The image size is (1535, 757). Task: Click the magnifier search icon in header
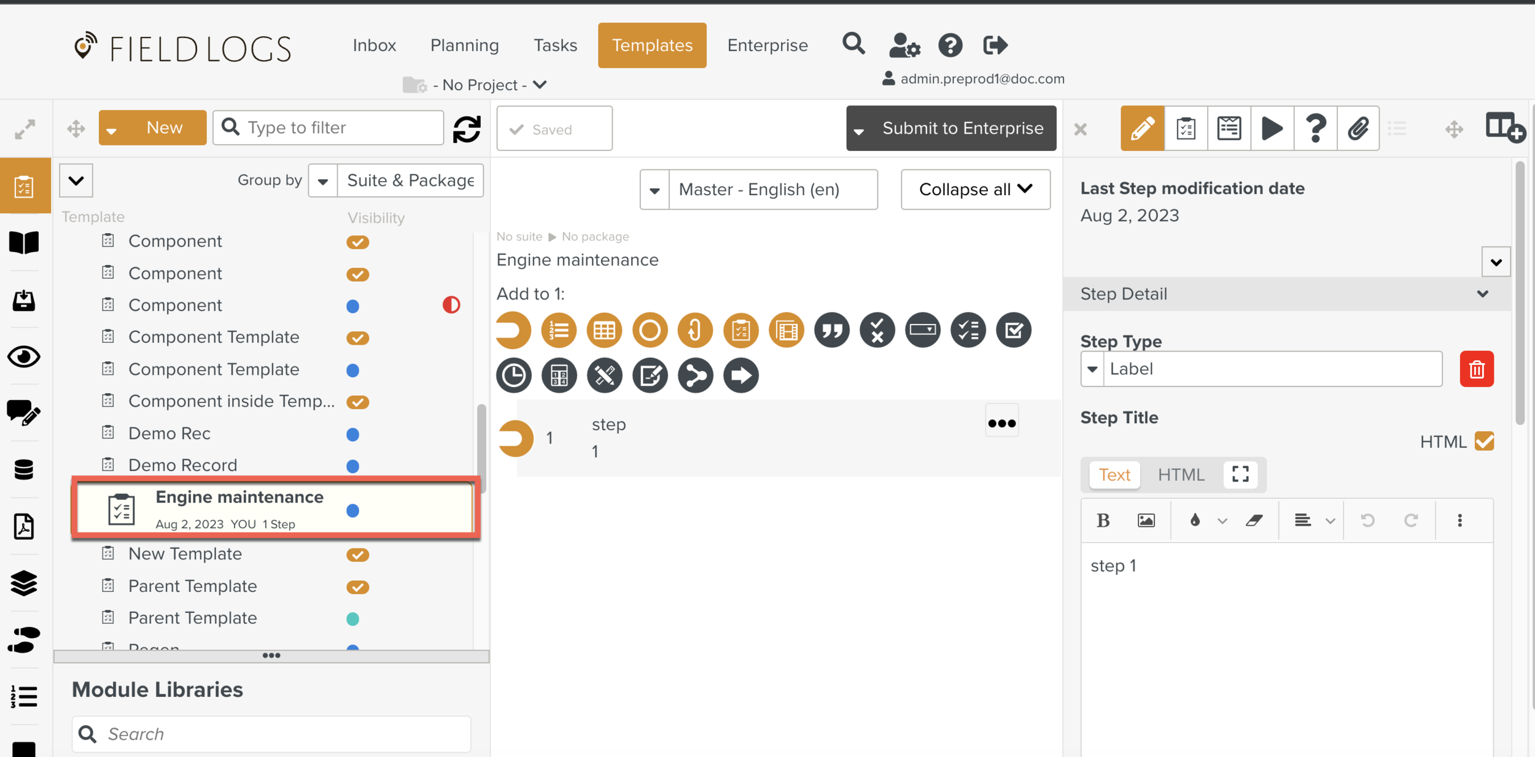853,44
